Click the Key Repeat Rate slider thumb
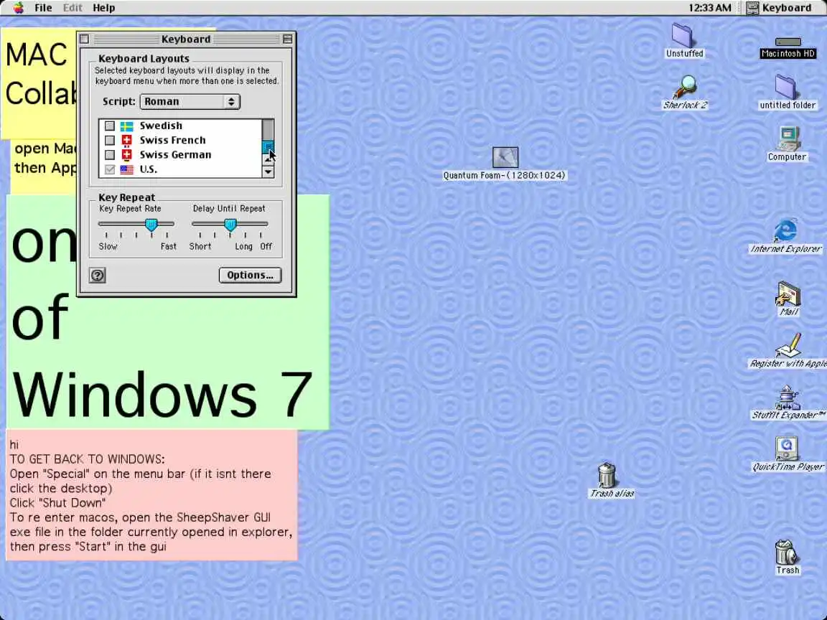 [151, 225]
